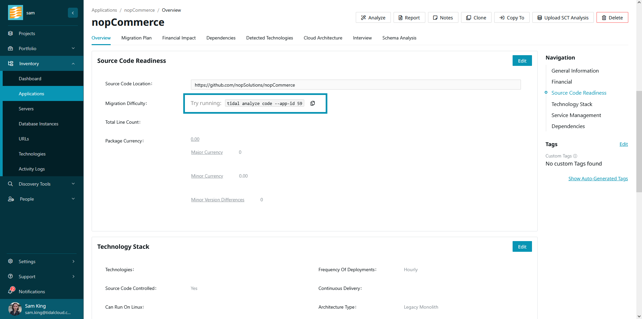Click the Custom Tags info icon
This screenshot has width=642, height=319.
(575, 156)
